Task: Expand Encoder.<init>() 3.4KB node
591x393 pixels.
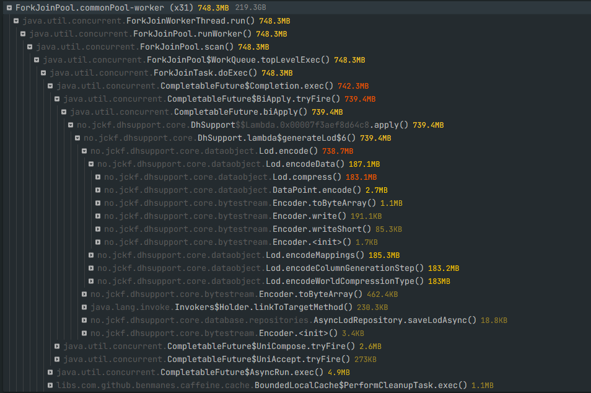Action: coord(84,333)
